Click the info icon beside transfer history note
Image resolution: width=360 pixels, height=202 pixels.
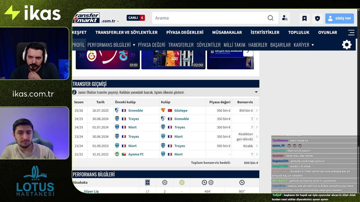(x=75, y=92)
